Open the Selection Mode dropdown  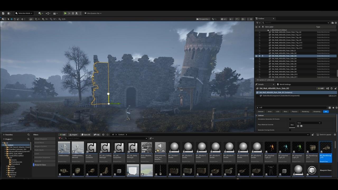pyautogui.click(x=24, y=13)
